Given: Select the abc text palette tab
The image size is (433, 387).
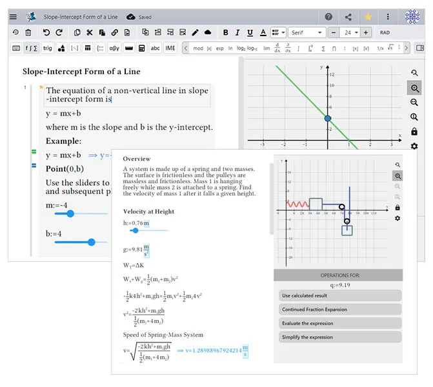Looking at the screenshot, I should [x=155, y=48].
